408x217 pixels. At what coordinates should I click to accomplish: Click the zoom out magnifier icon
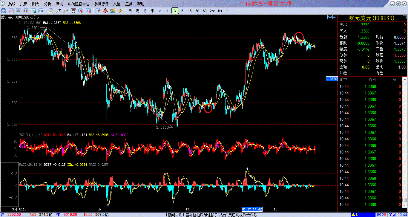[66, 11]
